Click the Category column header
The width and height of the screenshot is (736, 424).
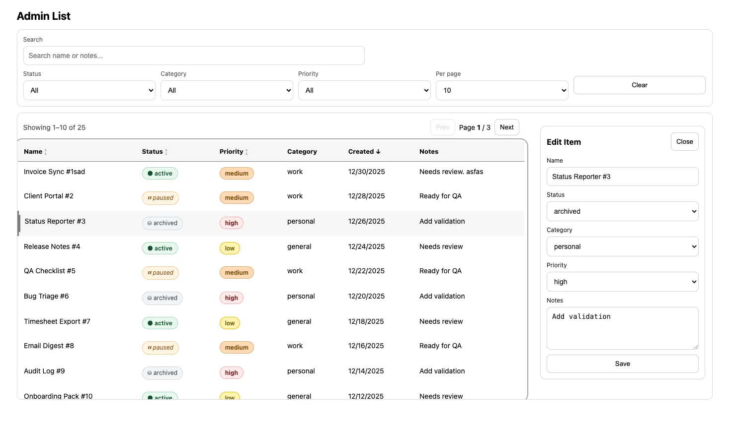point(302,152)
